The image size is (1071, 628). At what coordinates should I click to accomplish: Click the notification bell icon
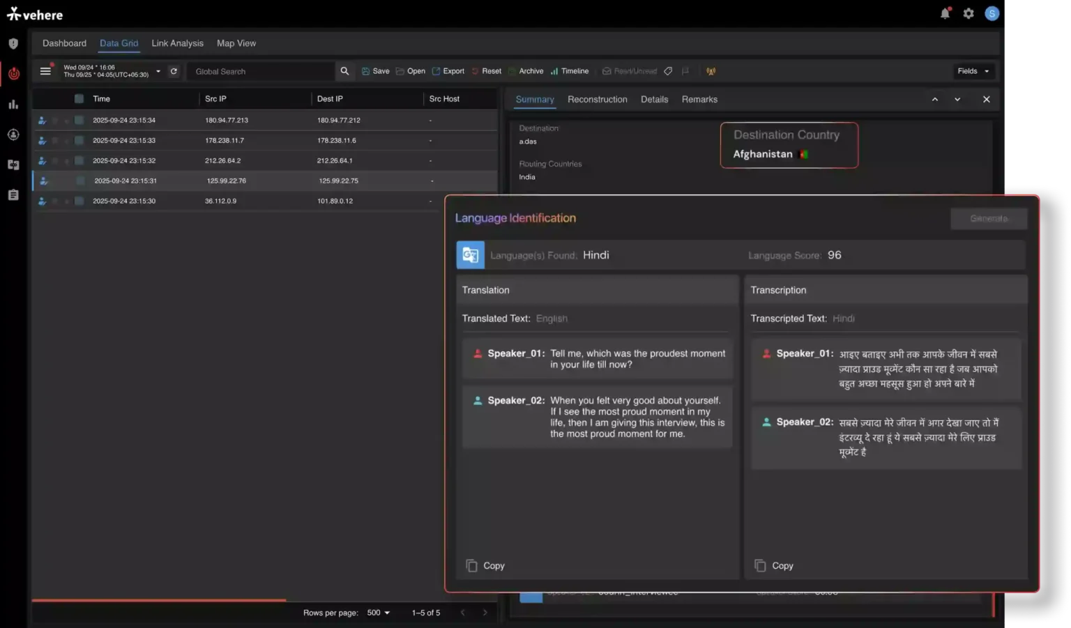(945, 13)
